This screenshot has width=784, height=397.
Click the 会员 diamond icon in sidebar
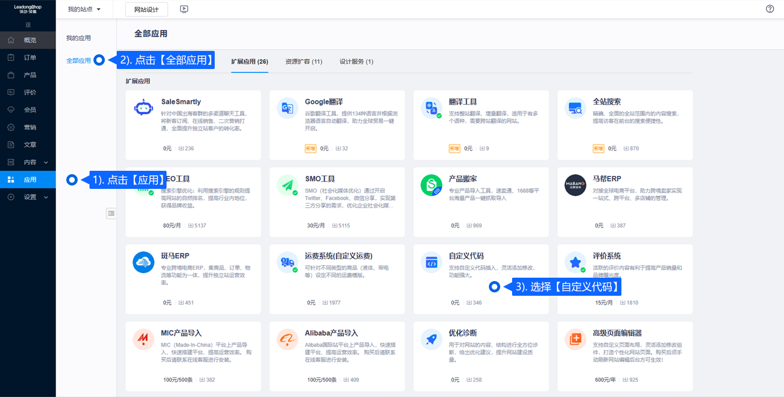(11, 110)
